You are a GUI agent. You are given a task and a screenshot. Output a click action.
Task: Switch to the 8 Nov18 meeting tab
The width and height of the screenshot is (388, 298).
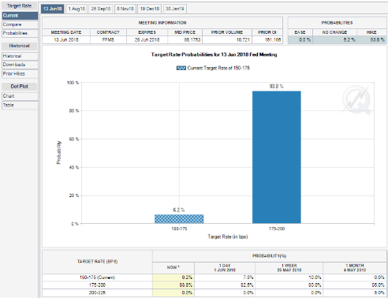pyautogui.click(x=125, y=9)
